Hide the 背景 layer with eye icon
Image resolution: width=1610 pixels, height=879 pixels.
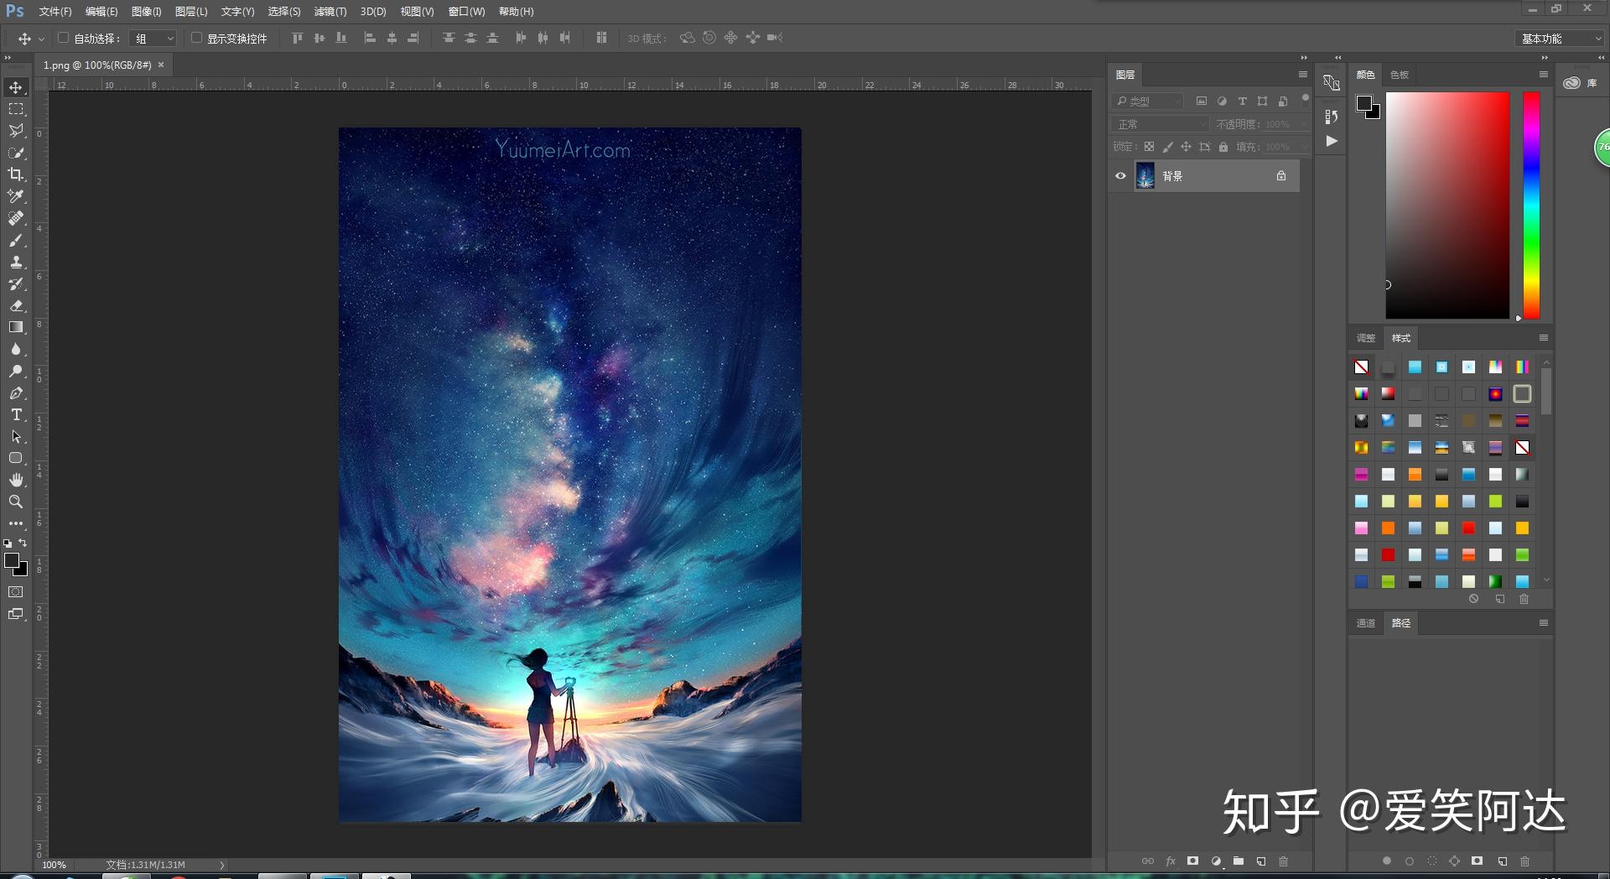coord(1120,176)
